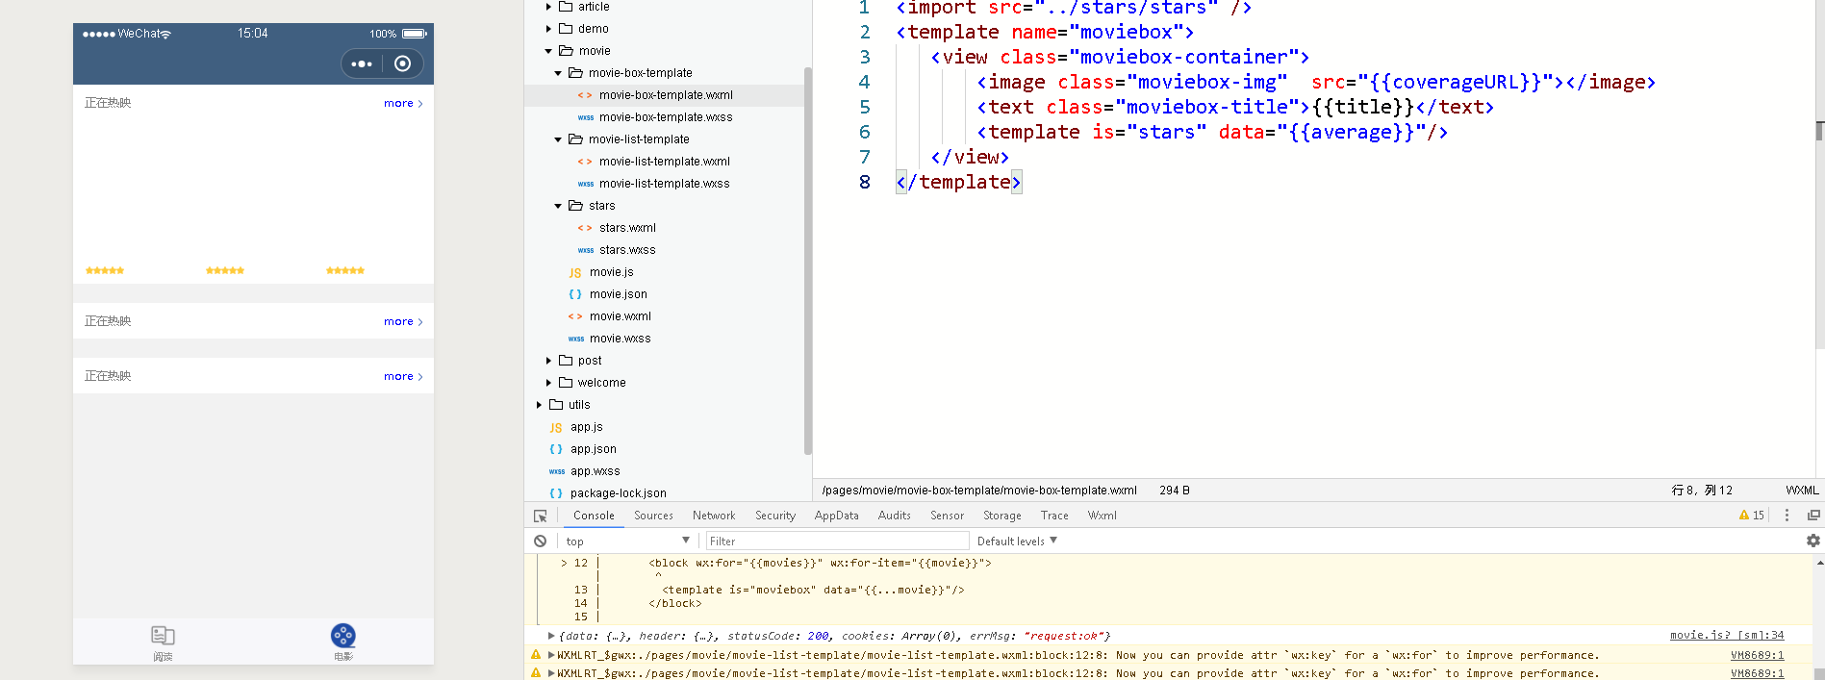Switch to the Network tab

click(714, 516)
